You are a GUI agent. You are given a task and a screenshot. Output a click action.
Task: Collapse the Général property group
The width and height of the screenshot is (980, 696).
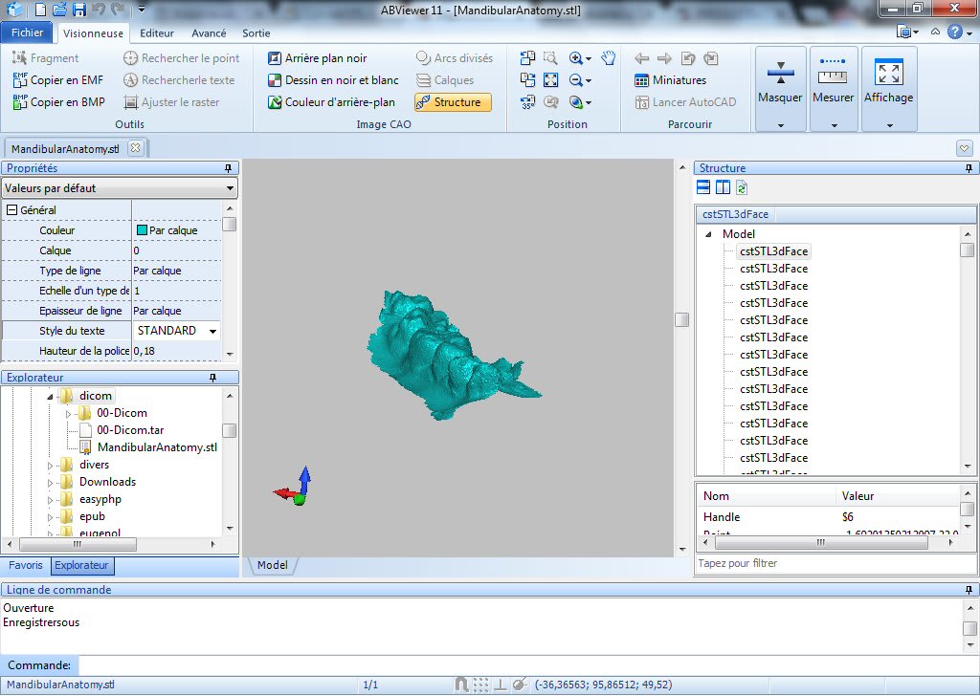point(12,210)
